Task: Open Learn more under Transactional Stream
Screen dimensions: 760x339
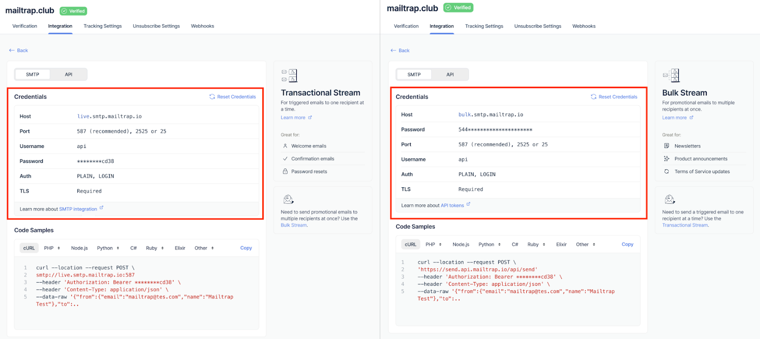Action: [293, 118]
